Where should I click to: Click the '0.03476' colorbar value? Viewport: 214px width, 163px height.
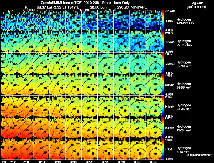[x=170, y=85]
